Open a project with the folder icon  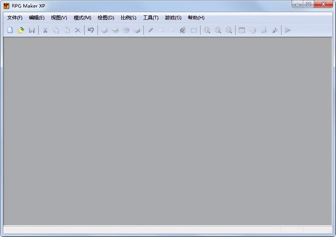coord(21,30)
